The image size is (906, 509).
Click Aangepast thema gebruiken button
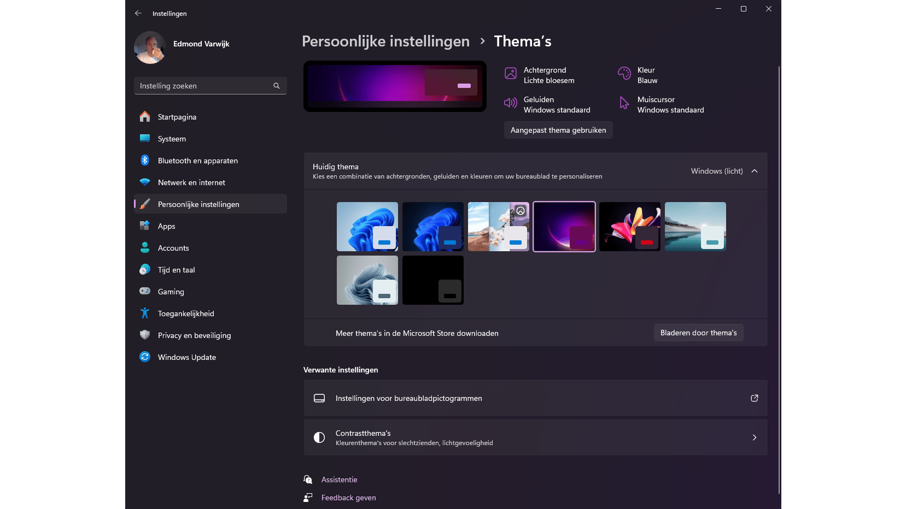(x=558, y=130)
